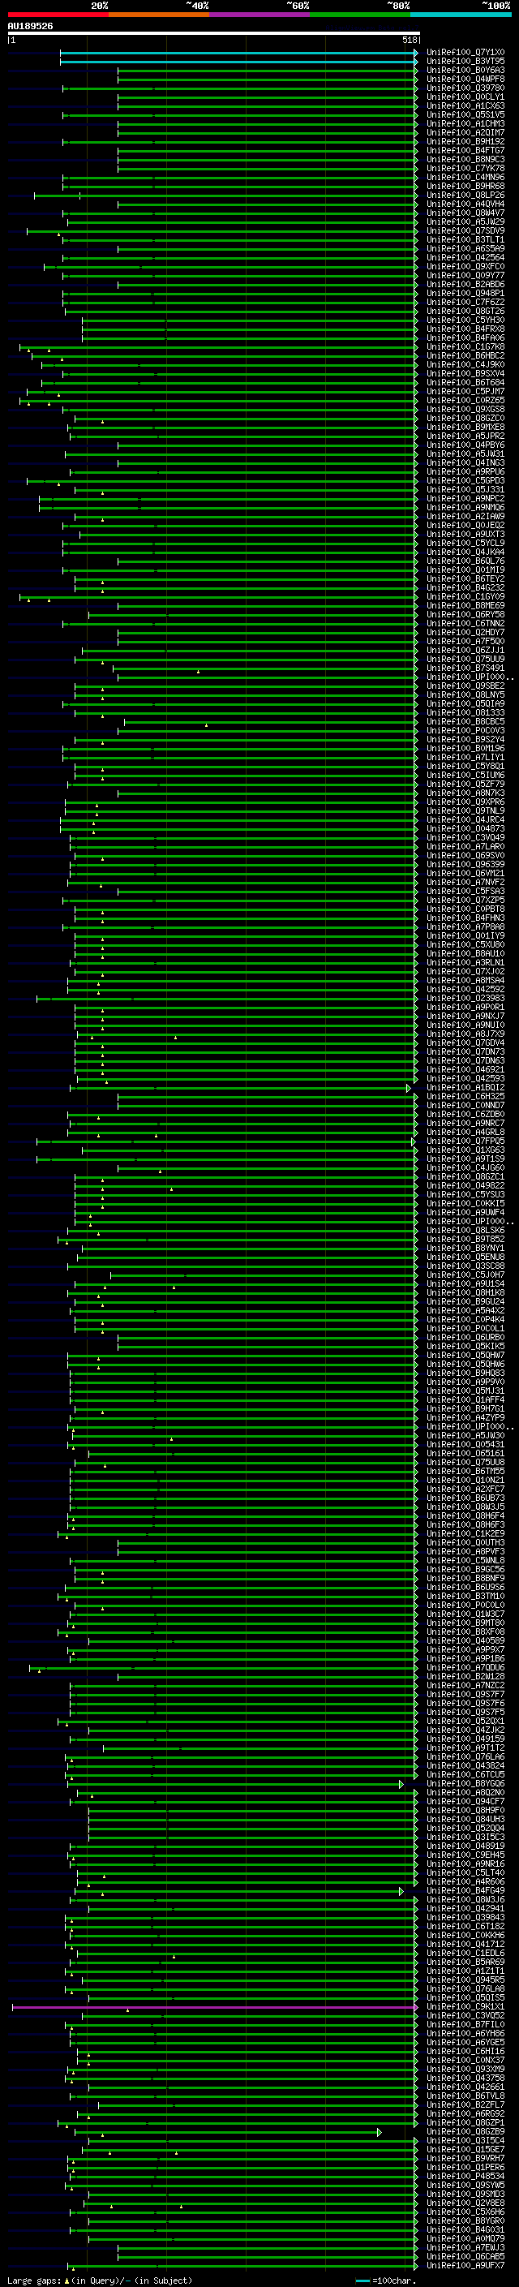Select hit label UniRef100_B6TVL8

(x=465, y=2096)
